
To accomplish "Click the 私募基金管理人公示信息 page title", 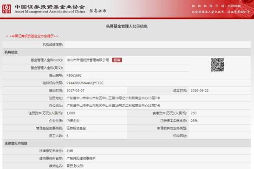I will pos(127,26).
